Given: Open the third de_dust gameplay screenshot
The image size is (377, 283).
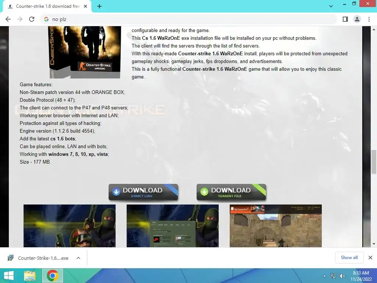Looking at the screenshot, I should click(275, 226).
